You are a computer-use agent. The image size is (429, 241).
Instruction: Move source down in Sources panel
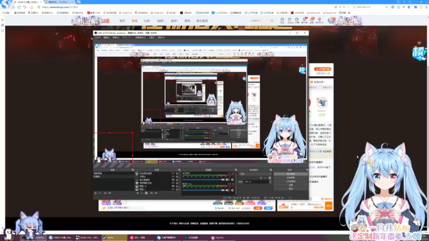pos(156,193)
